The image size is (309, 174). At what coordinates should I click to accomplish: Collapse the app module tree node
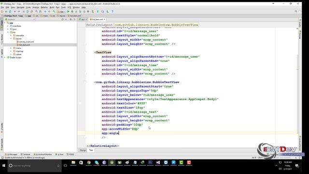(5, 23)
